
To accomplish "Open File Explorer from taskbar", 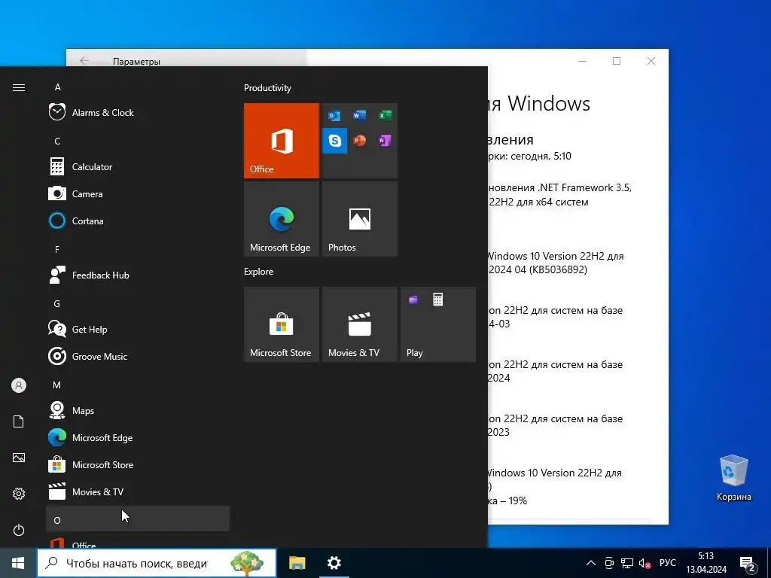I will pos(297,563).
